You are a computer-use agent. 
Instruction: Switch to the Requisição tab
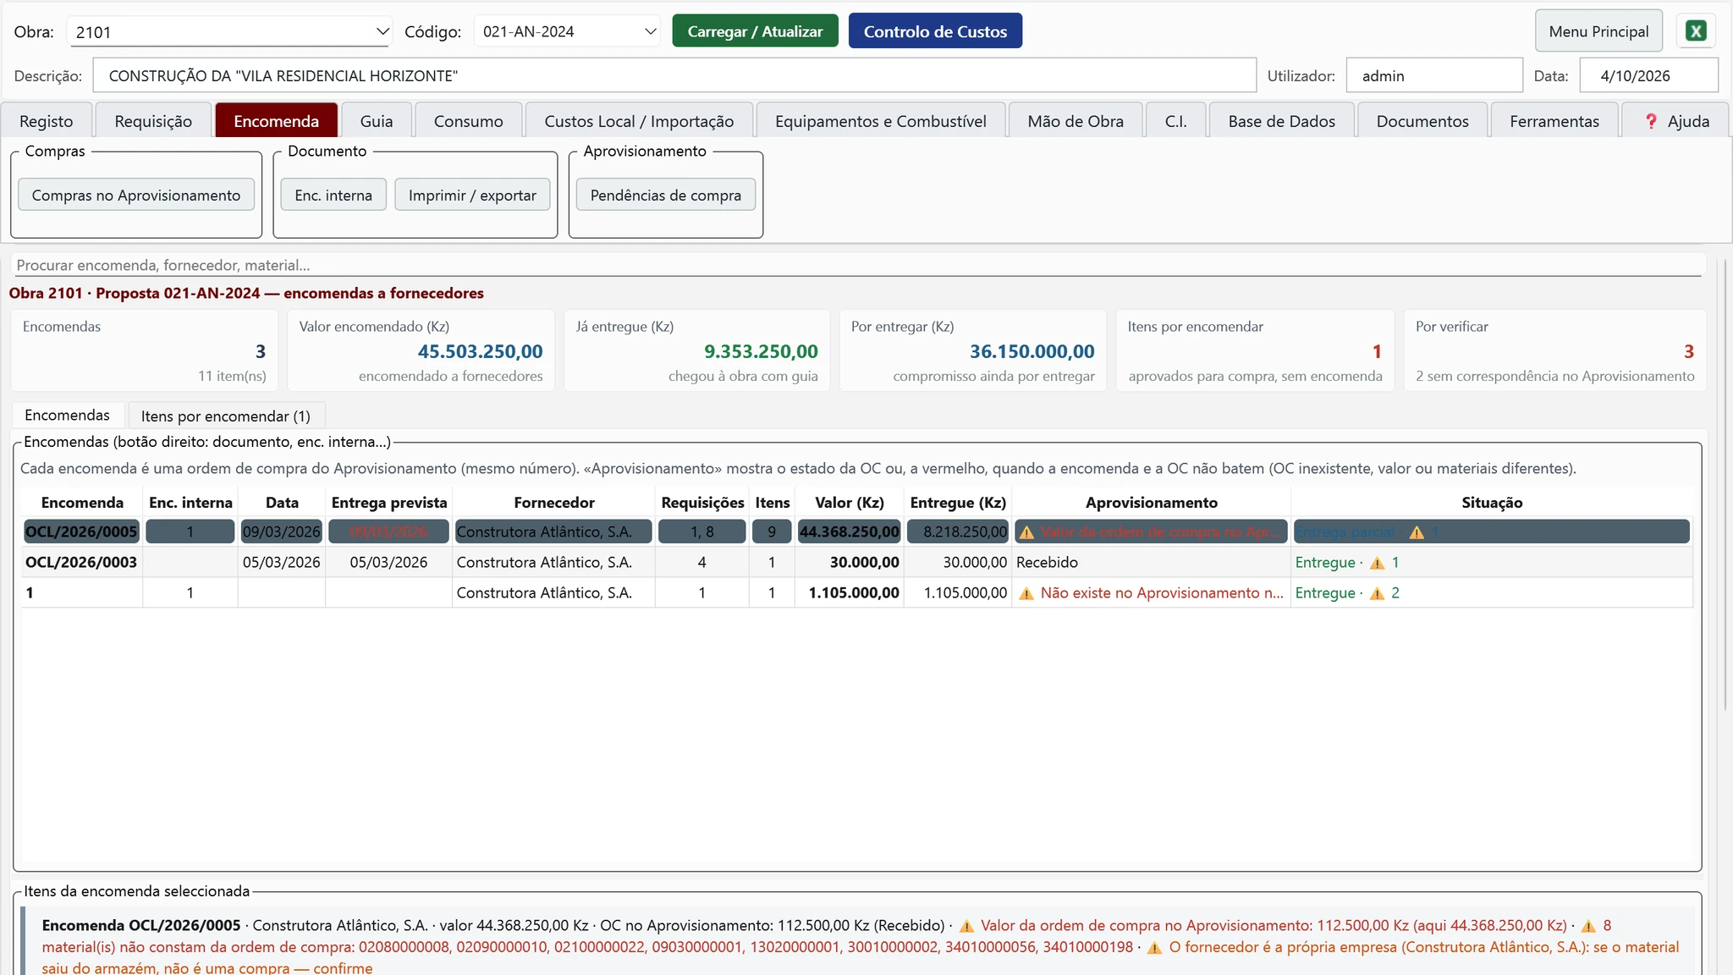point(153,121)
